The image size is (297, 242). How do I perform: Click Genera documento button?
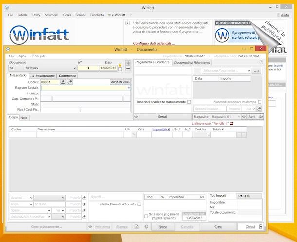pyautogui.click(x=46, y=227)
